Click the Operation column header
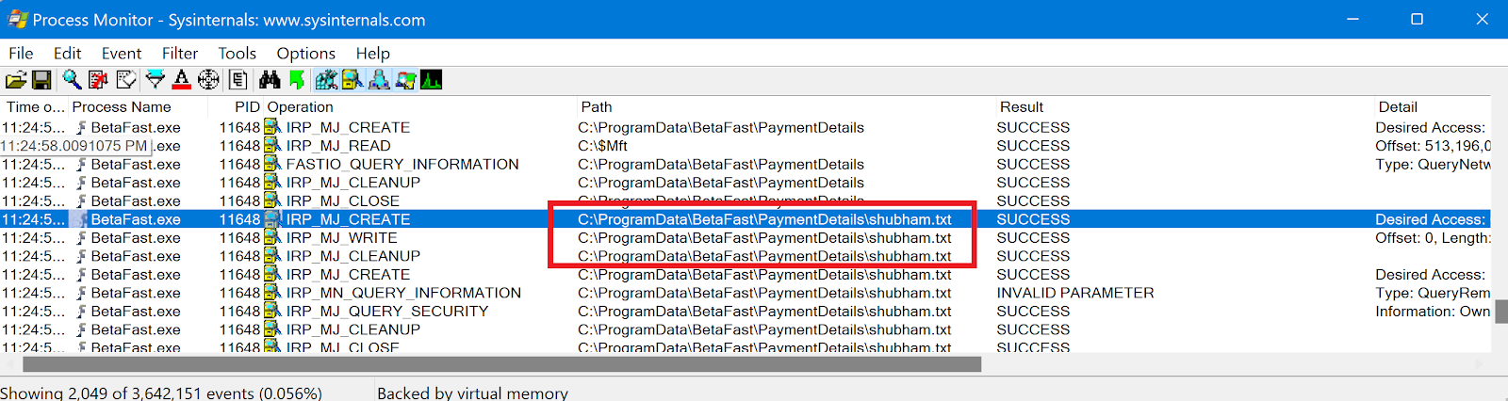The width and height of the screenshot is (1508, 401). pyautogui.click(x=301, y=107)
